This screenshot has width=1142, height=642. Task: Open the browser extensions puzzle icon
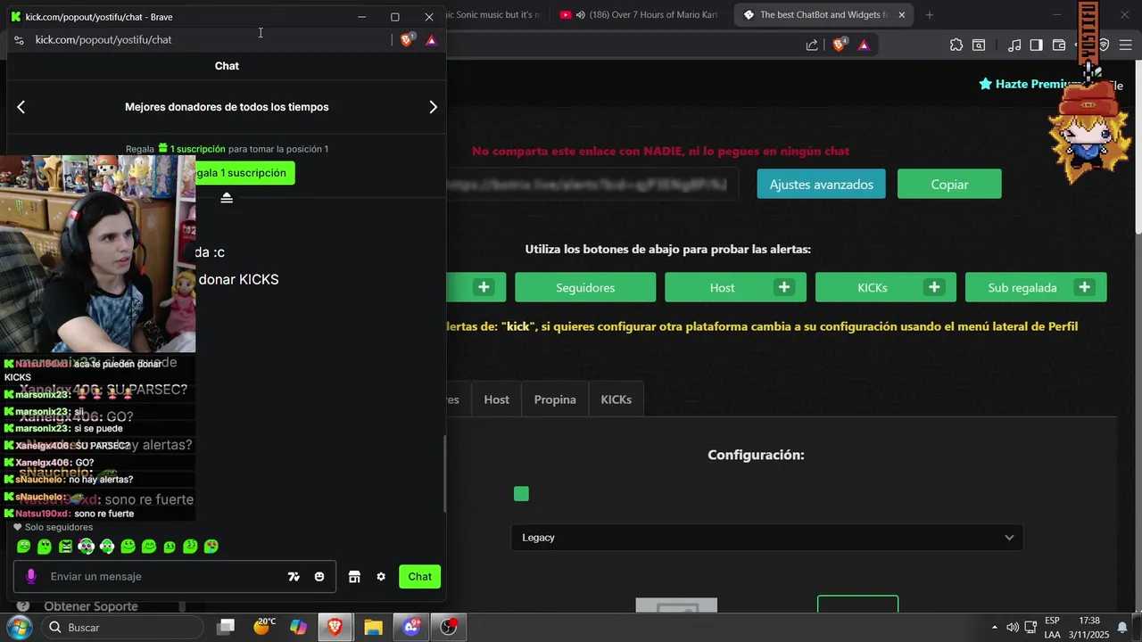(x=956, y=45)
